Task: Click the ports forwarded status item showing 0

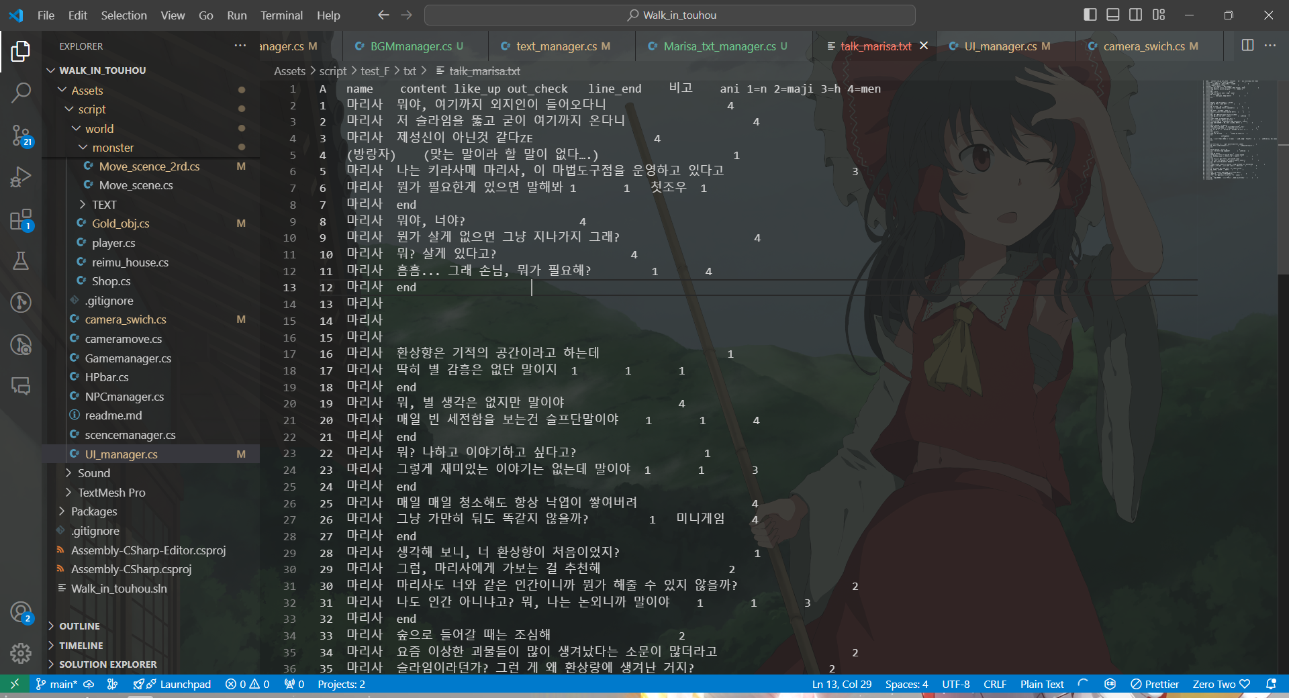Action: tap(294, 684)
